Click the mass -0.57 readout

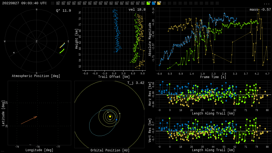coord(260,10)
